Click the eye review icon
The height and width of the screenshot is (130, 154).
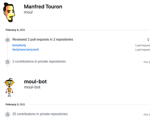(7, 40)
